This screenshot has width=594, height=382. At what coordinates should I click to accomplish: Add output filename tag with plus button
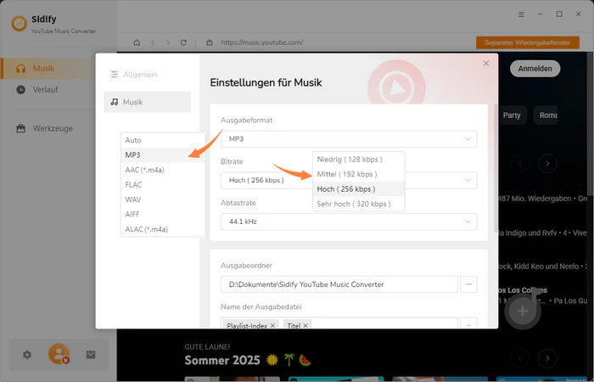pos(468,325)
